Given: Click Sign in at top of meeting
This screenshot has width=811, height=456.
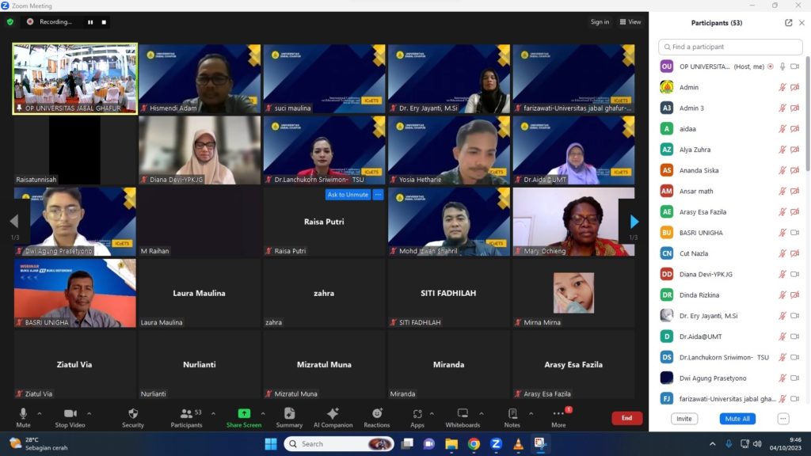Looking at the screenshot, I should point(600,21).
